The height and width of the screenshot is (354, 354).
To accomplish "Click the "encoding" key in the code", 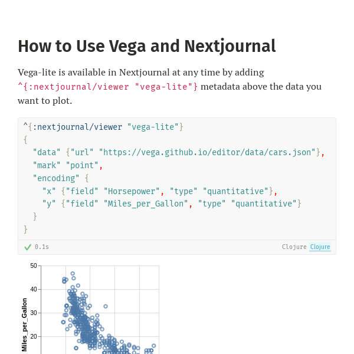I will pyautogui.click(x=56, y=178).
